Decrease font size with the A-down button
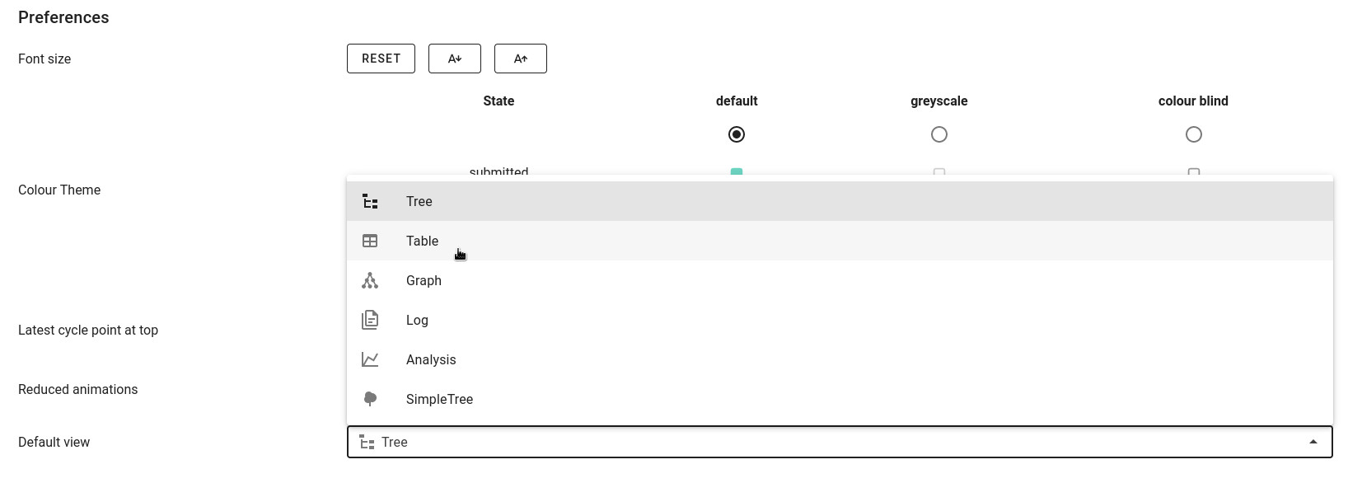The width and height of the screenshot is (1348, 483). pos(454,59)
